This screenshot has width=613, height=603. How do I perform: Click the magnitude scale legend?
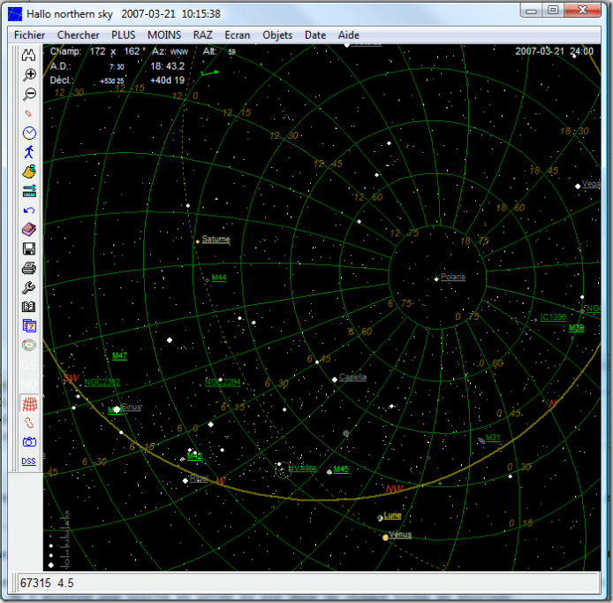(x=59, y=539)
